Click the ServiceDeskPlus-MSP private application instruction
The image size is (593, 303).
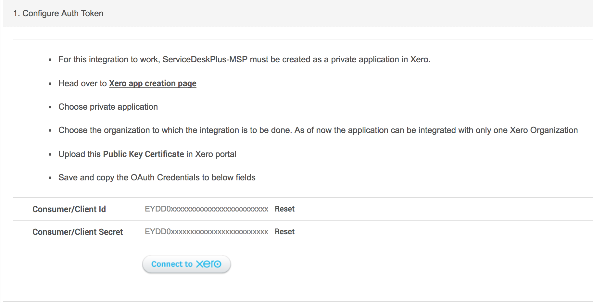pyautogui.click(x=244, y=60)
